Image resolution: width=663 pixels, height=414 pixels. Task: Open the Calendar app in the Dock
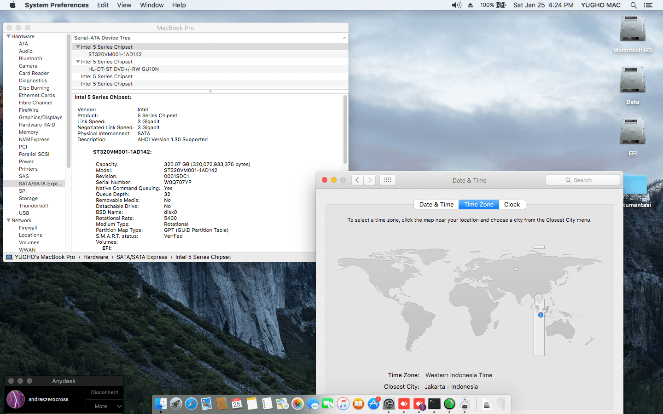point(237,404)
